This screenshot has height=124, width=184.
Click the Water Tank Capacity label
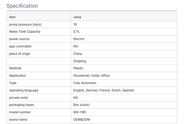pos(24,31)
